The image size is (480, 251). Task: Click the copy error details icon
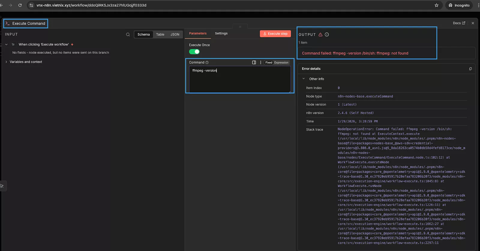470,69
